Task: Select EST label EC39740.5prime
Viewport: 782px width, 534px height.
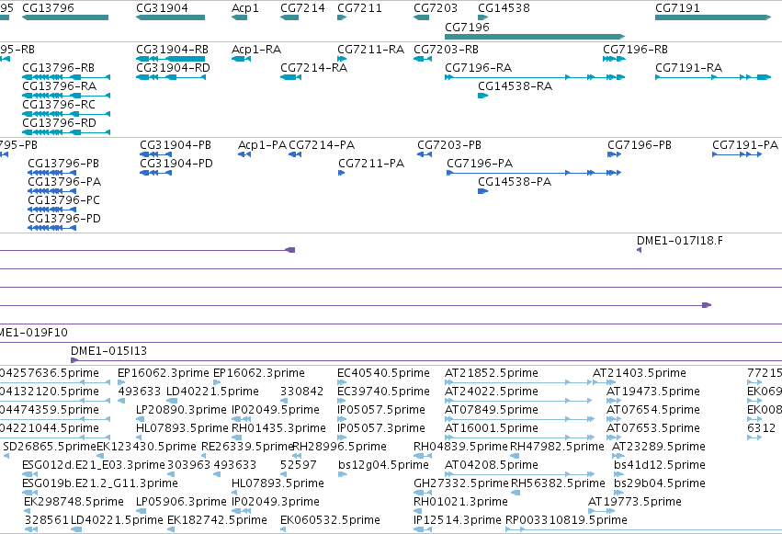Action: [383, 392]
